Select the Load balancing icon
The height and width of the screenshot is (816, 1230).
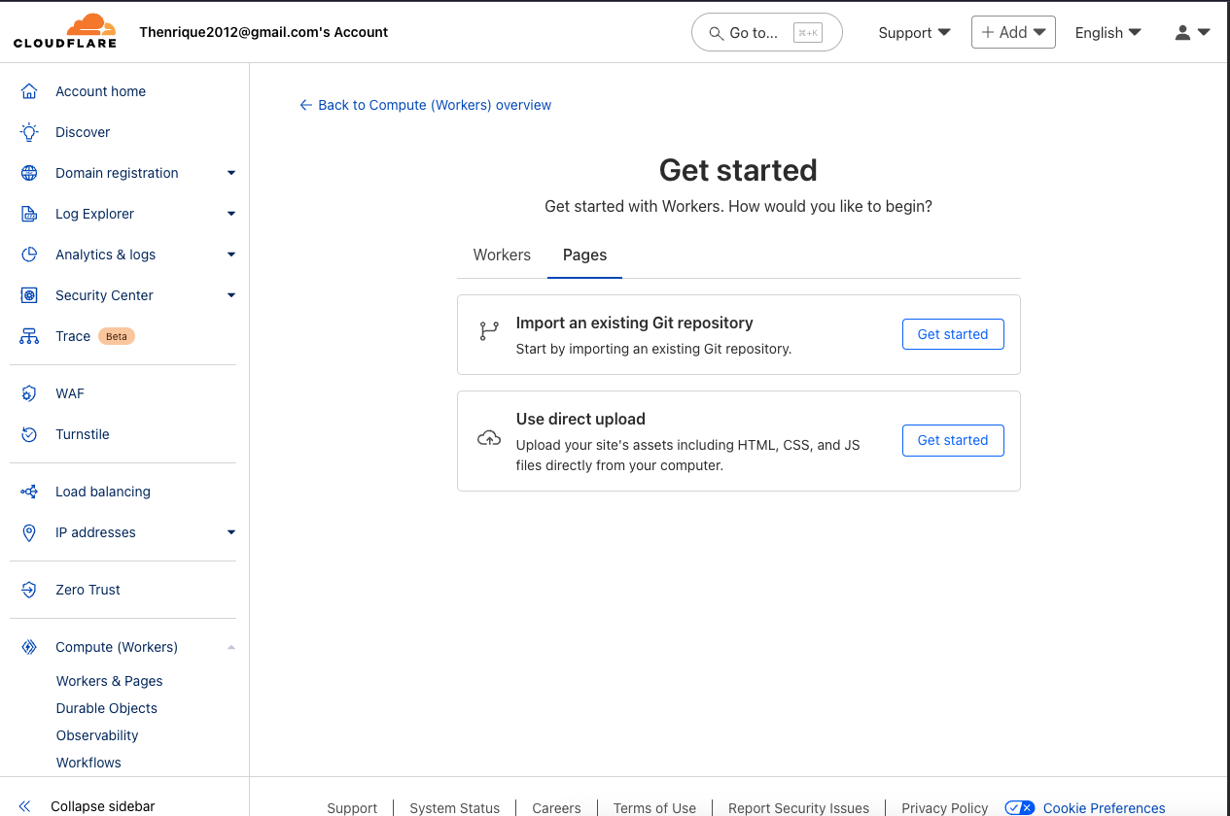click(x=28, y=491)
